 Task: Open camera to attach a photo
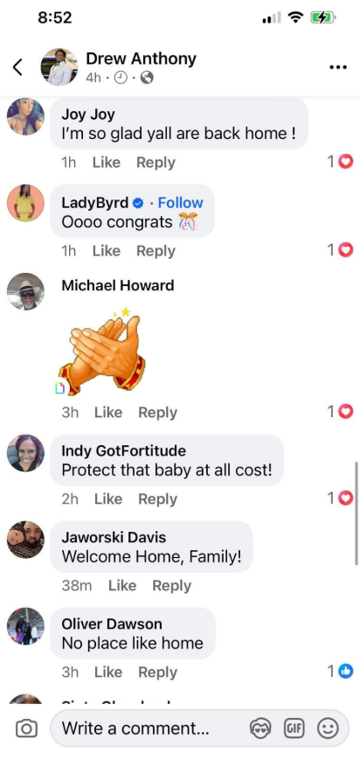point(26,729)
